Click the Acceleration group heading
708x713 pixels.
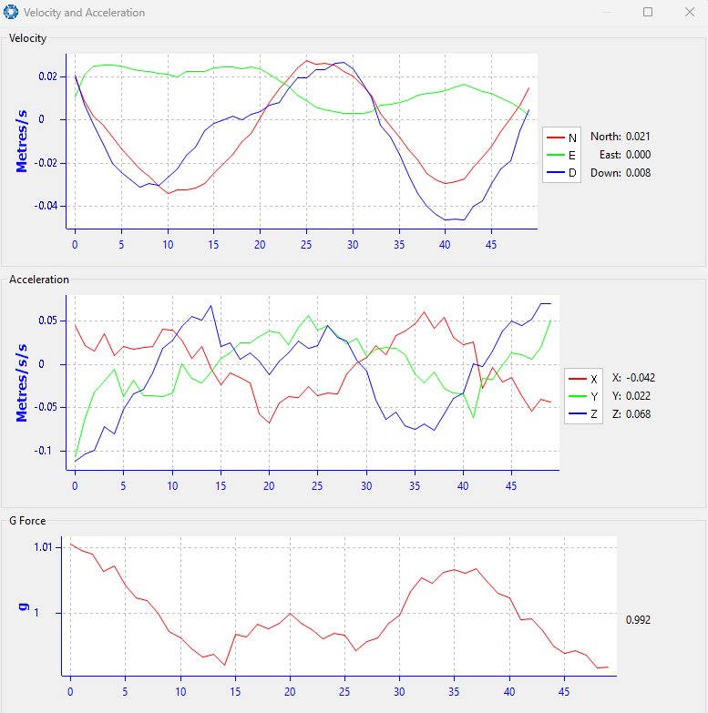(x=38, y=280)
